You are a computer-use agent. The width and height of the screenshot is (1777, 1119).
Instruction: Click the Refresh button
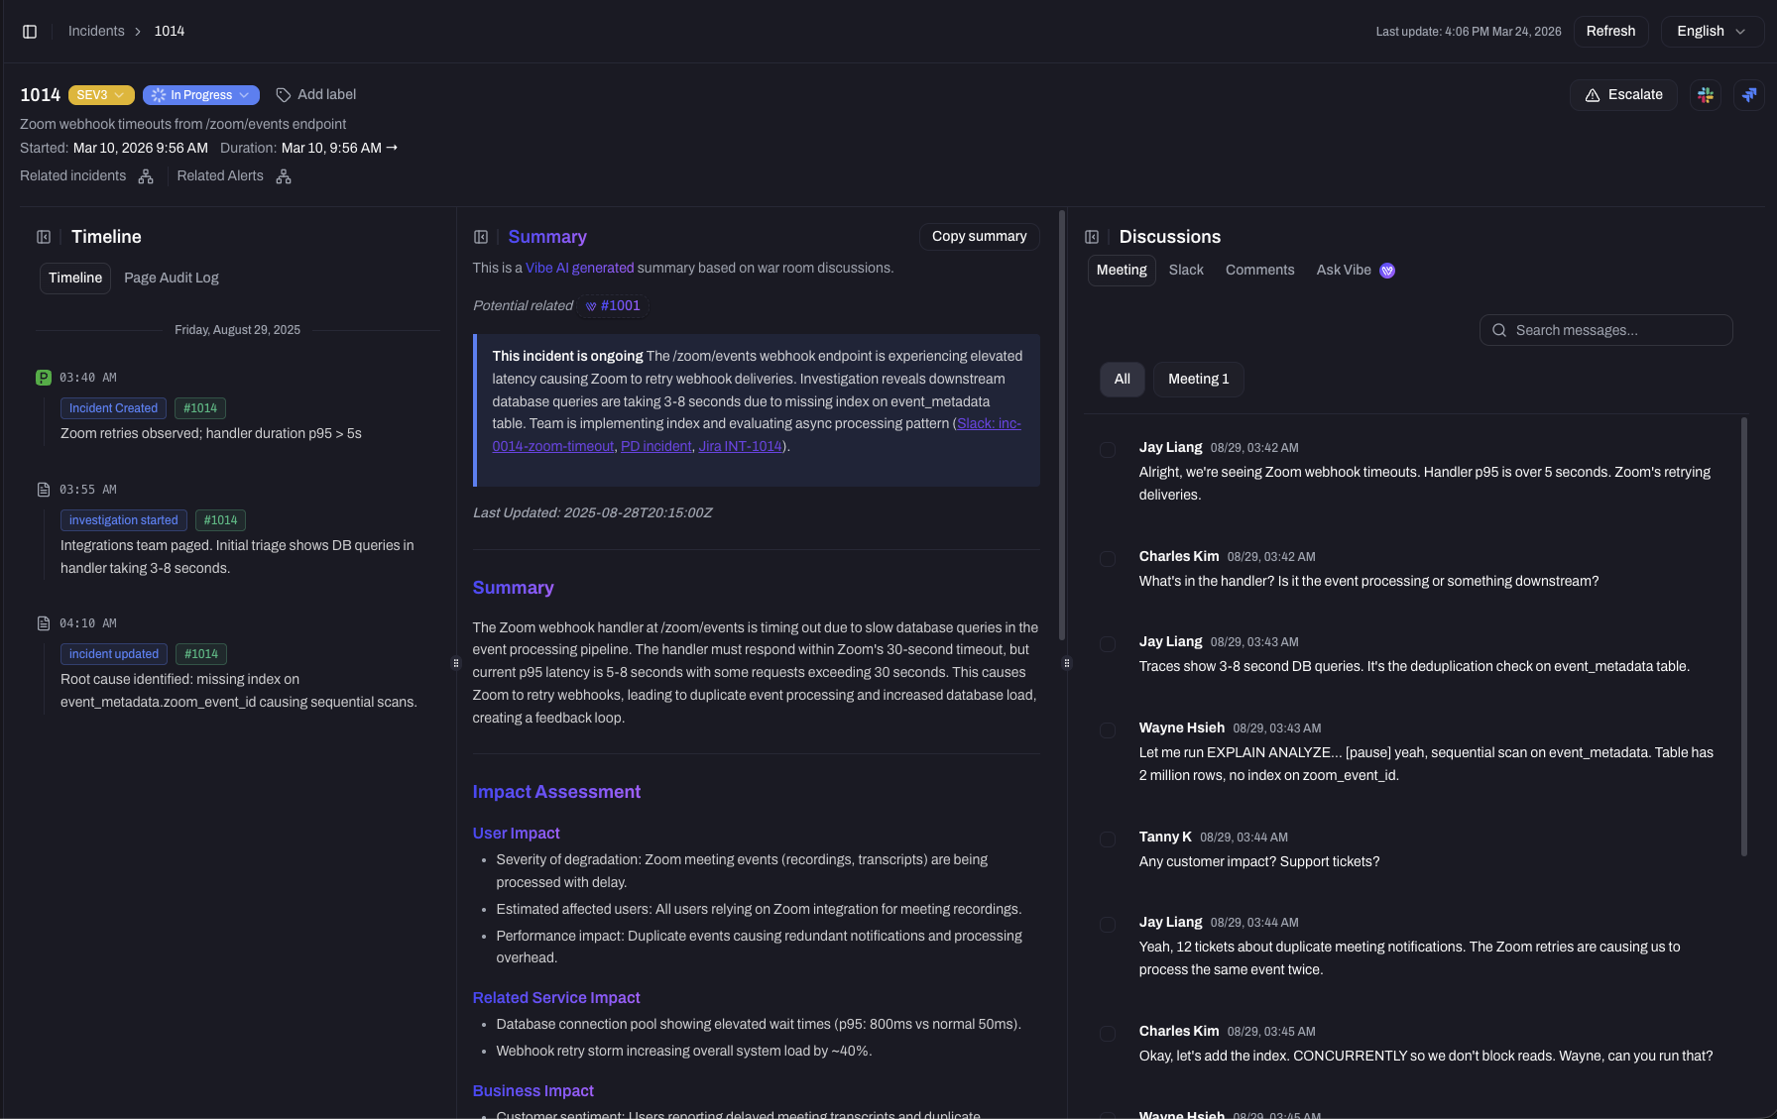pos(1610,32)
